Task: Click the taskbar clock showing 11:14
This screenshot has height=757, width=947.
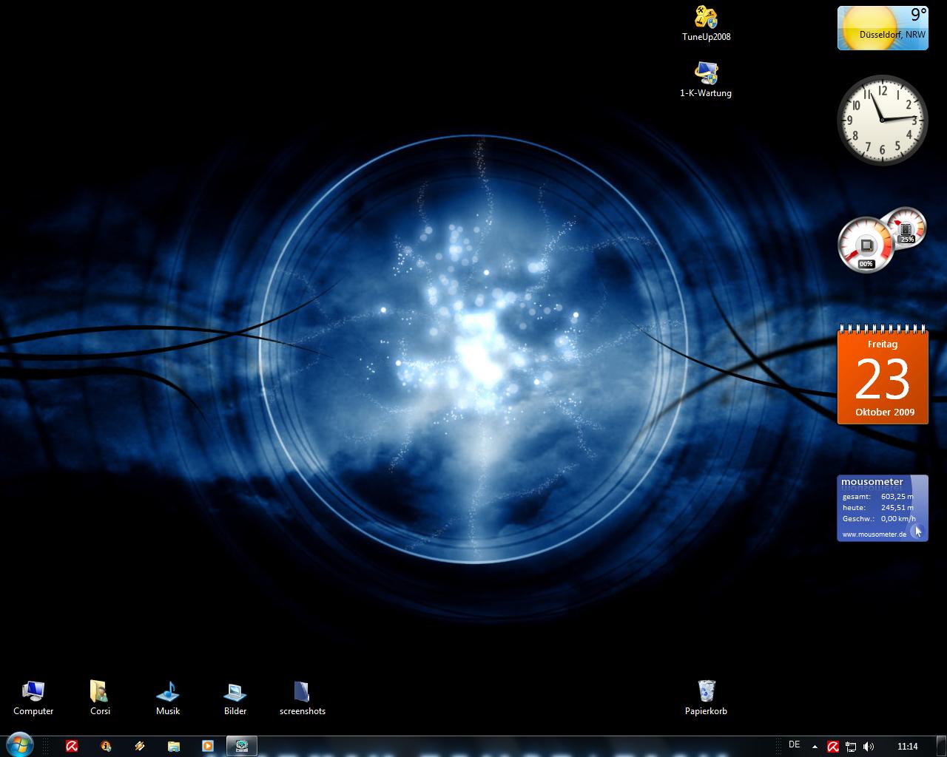Action: tap(907, 747)
